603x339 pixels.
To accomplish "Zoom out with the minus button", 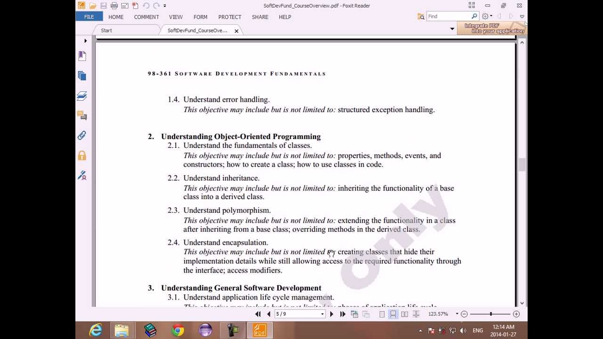I will point(464,314).
